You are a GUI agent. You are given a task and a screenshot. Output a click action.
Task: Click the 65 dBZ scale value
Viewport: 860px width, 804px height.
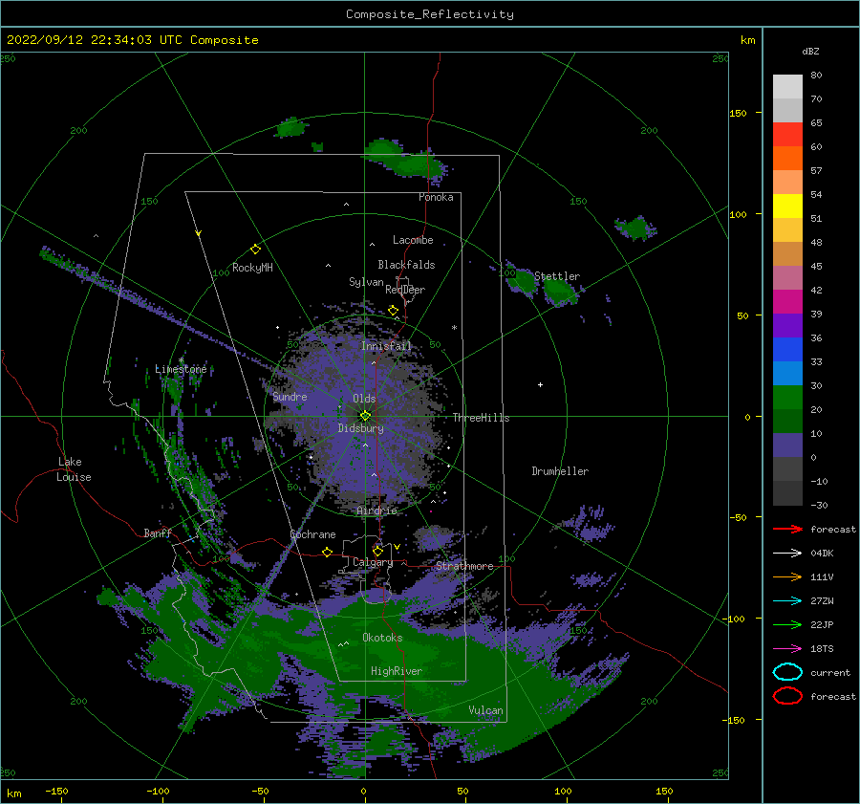[816, 123]
